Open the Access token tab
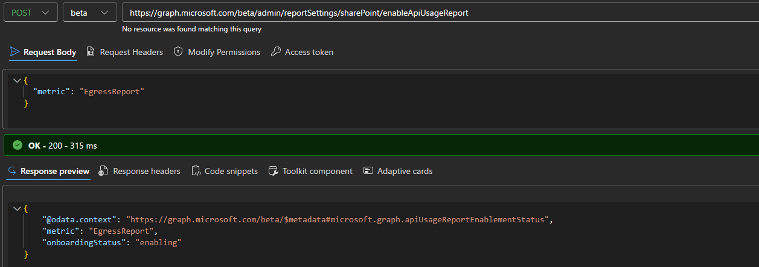 click(302, 52)
